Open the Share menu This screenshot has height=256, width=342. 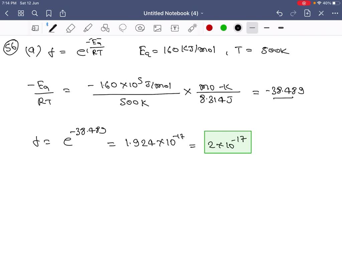pyautogui.click(x=63, y=13)
